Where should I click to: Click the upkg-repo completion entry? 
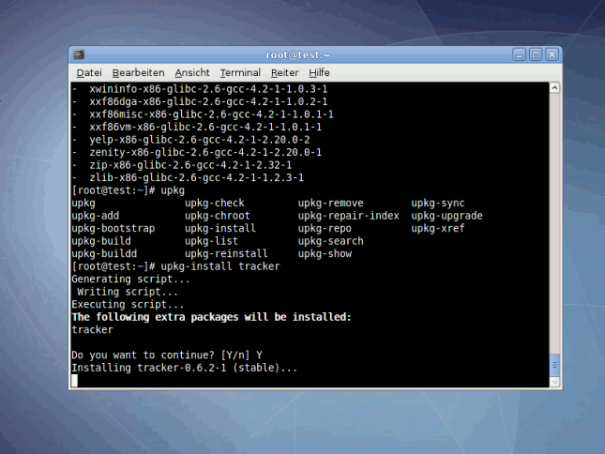click(x=325, y=228)
